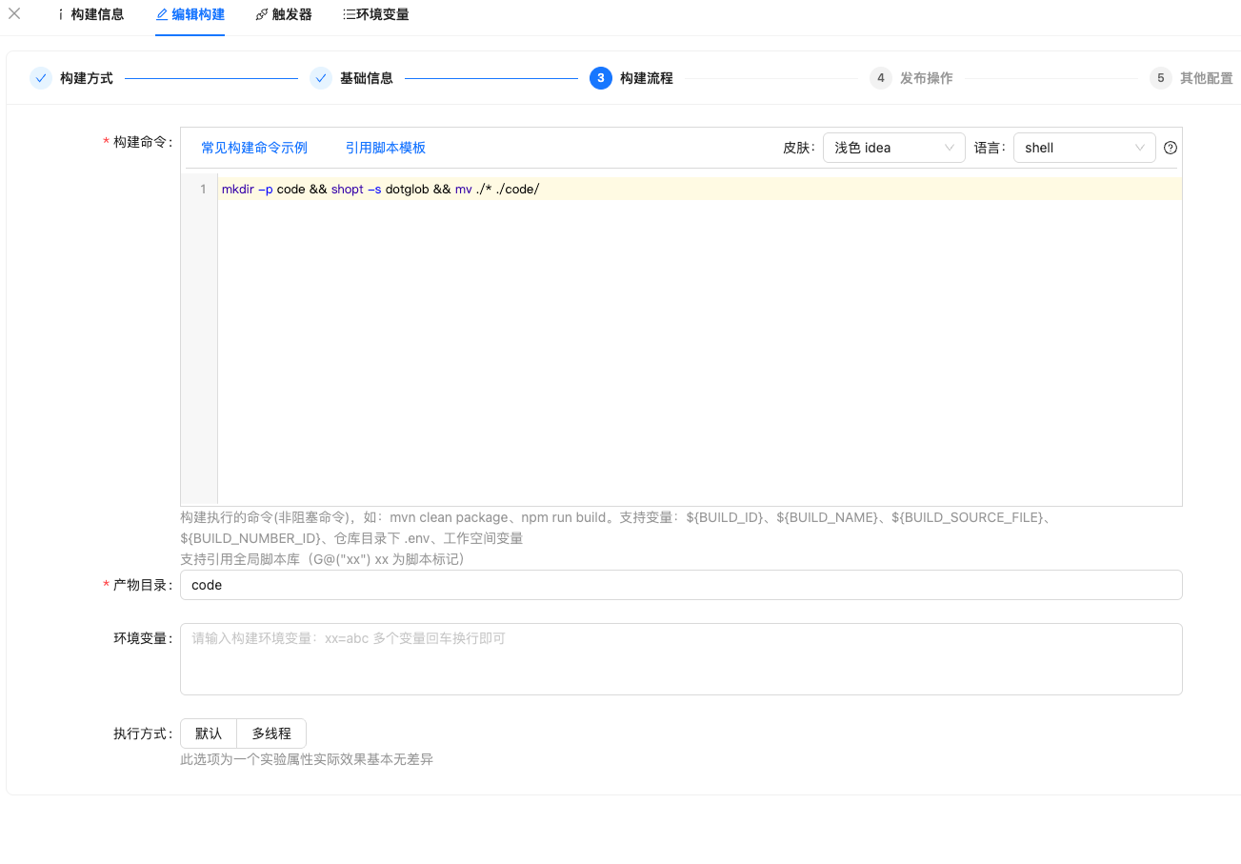1241x864 pixels.
Task: Click the 环境变量 textarea
Action: coord(681,658)
